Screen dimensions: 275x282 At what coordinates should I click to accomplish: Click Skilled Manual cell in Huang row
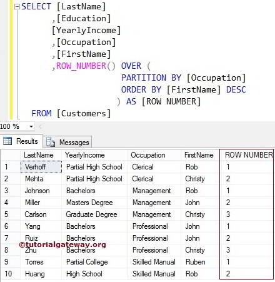[154, 274]
